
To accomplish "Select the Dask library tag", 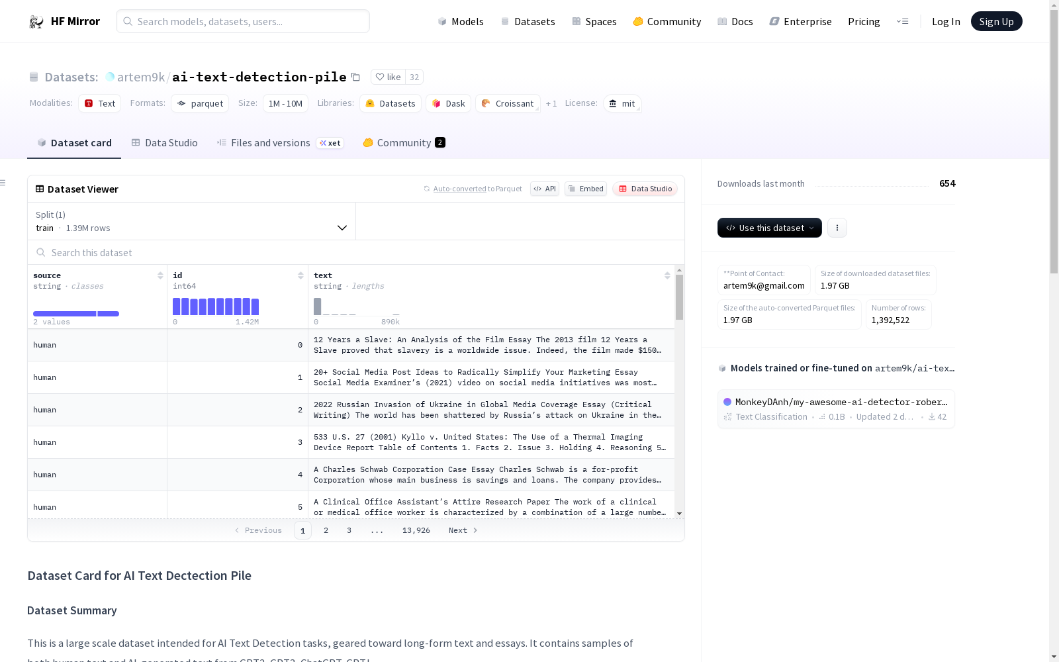I will pos(449,103).
